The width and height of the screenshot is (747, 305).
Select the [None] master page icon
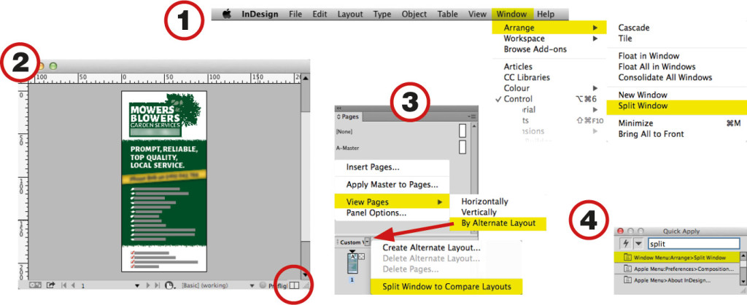(462, 130)
